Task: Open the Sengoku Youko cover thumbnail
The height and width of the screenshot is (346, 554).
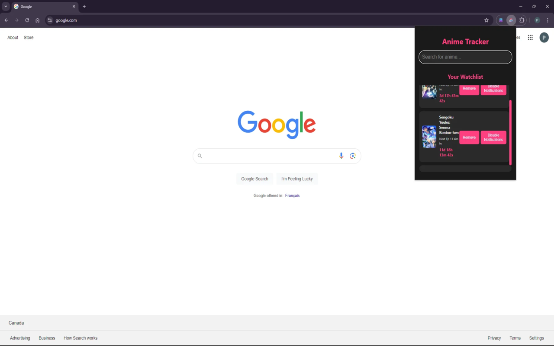Action: coord(429,137)
